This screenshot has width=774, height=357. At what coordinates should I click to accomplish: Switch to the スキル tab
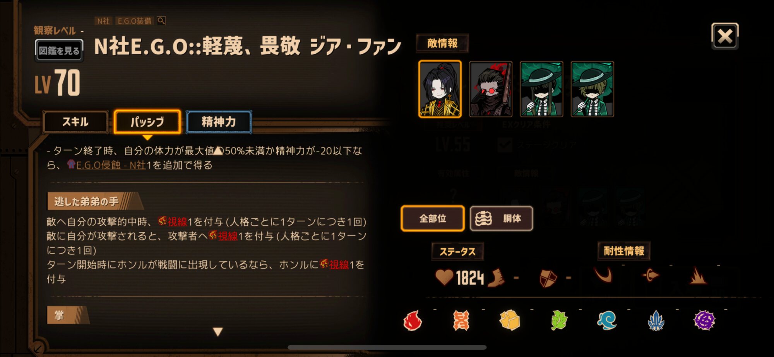point(75,122)
